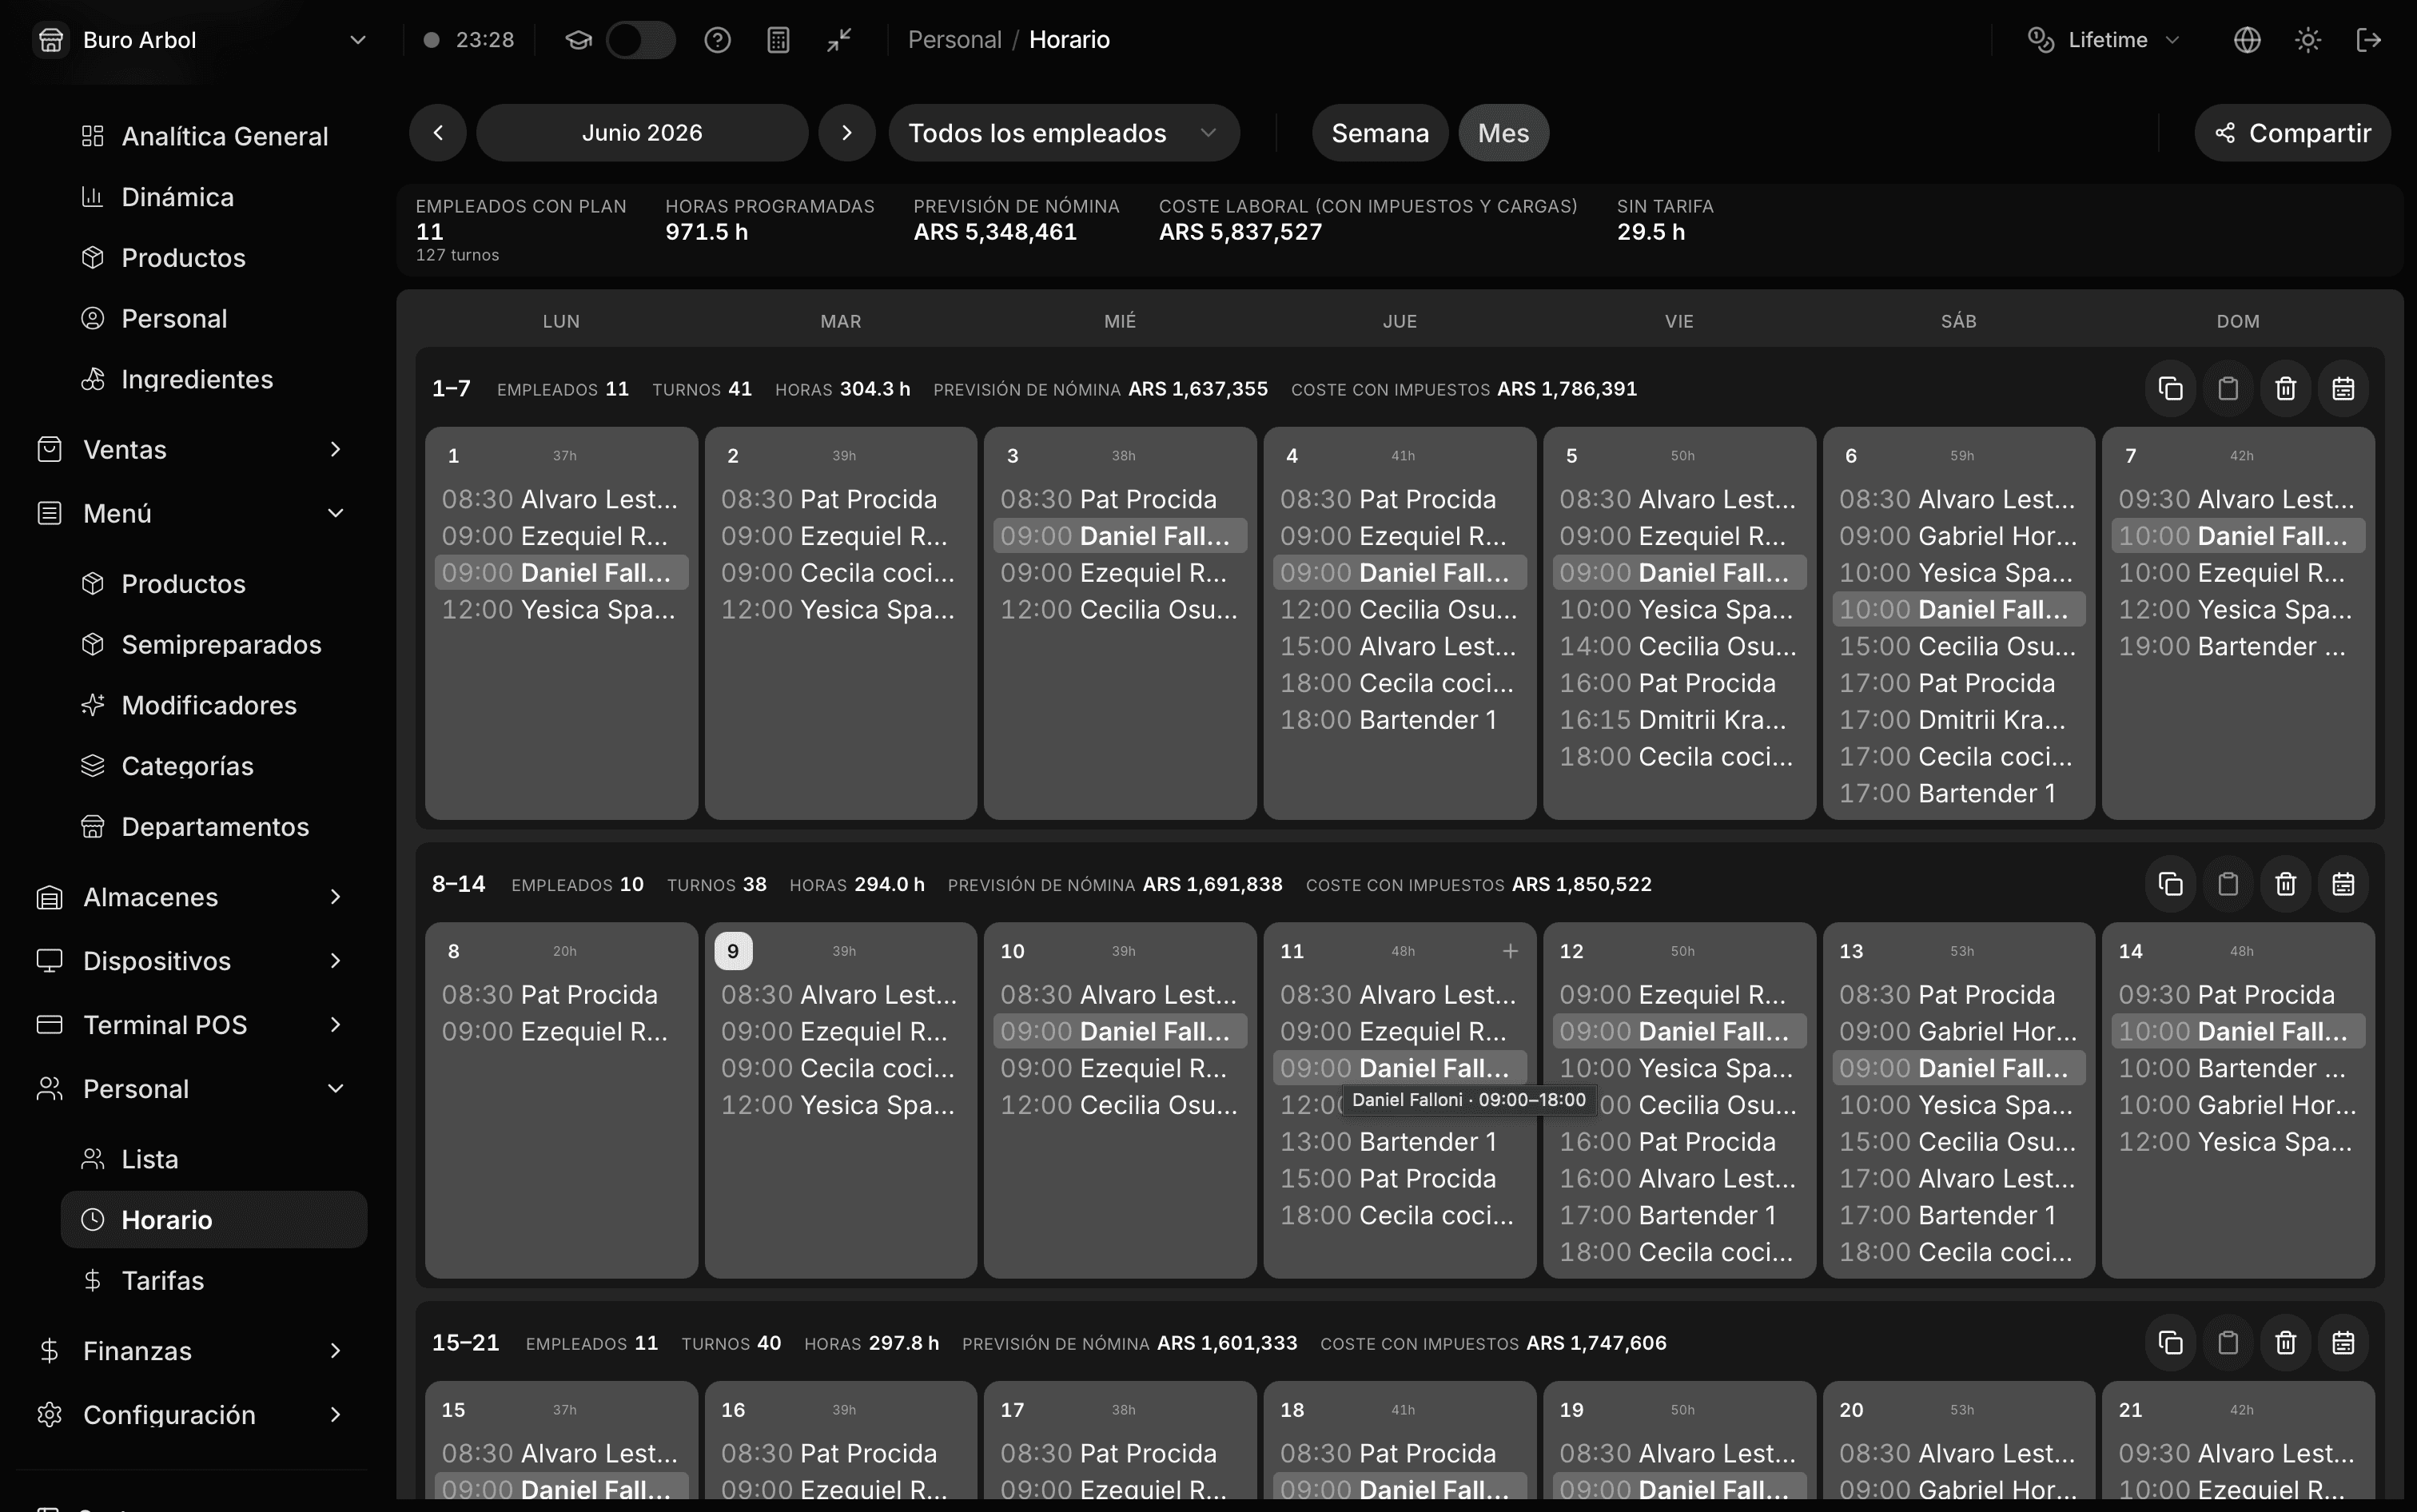Expand the Almacenes section
Screen dimensions: 2417x1512
(x=192, y=897)
